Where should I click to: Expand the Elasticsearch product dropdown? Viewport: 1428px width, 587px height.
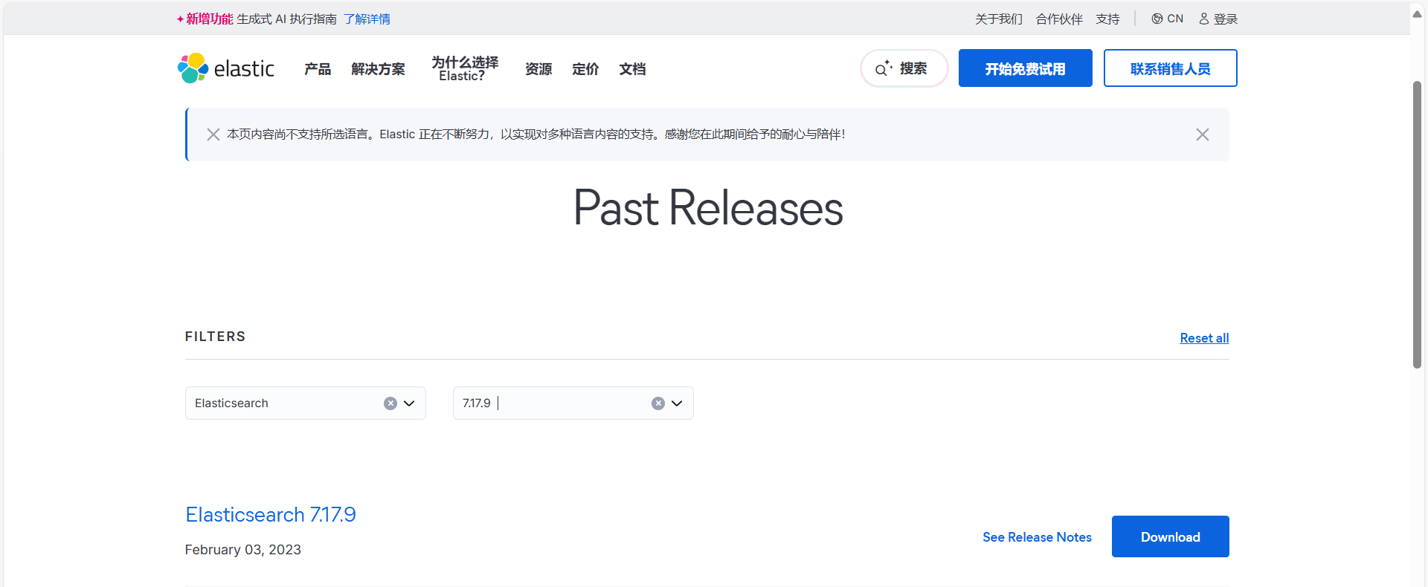coord(409,403)
